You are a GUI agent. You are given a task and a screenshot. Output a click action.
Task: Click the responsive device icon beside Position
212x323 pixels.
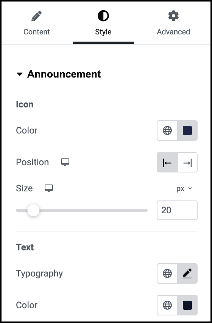pyautogui.click(x=65, y=162)
